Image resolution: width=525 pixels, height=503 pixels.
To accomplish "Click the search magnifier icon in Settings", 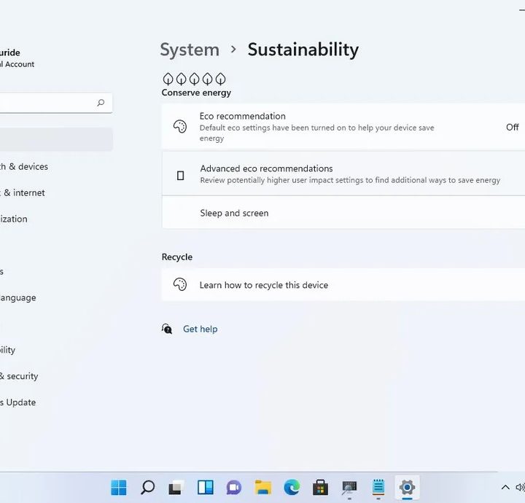I will 101,103.
